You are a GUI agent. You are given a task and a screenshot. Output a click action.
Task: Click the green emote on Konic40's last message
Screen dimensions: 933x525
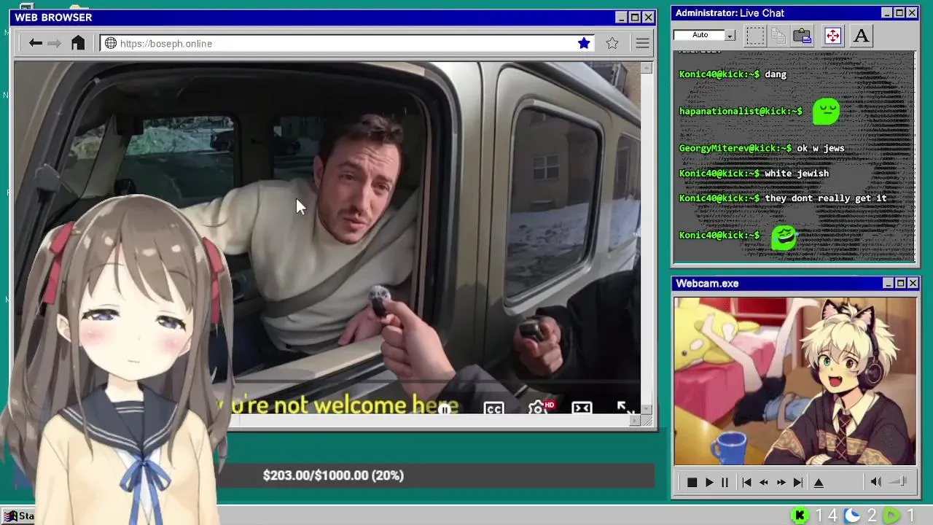(x=784, y=237)
